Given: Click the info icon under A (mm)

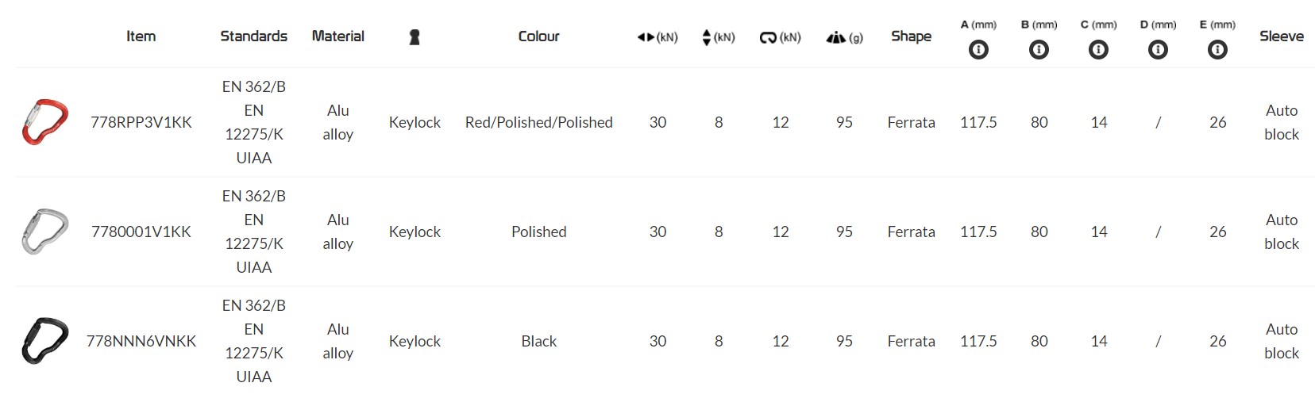Looking at the screenshot, I should coord(978,50).
